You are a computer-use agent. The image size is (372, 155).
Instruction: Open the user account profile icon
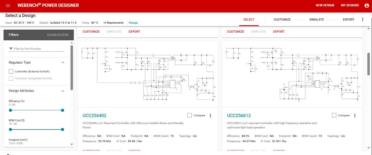(367, 5)
